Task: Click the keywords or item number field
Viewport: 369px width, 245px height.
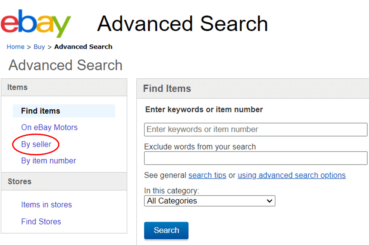Action: point(255,129)
